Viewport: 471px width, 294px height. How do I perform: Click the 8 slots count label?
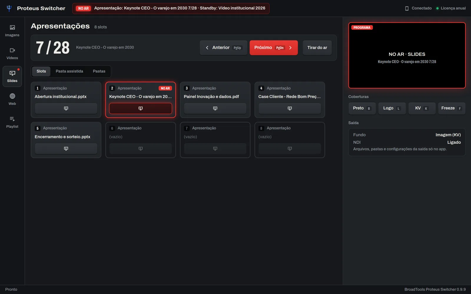point(100,27)
